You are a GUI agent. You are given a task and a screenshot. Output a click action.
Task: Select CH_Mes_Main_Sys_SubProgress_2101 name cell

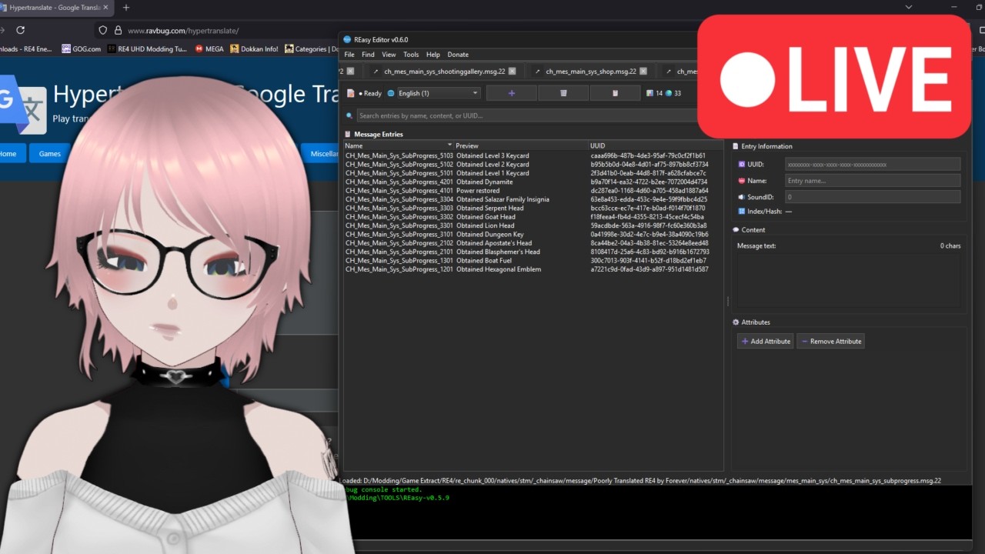(x=399, y=252)
